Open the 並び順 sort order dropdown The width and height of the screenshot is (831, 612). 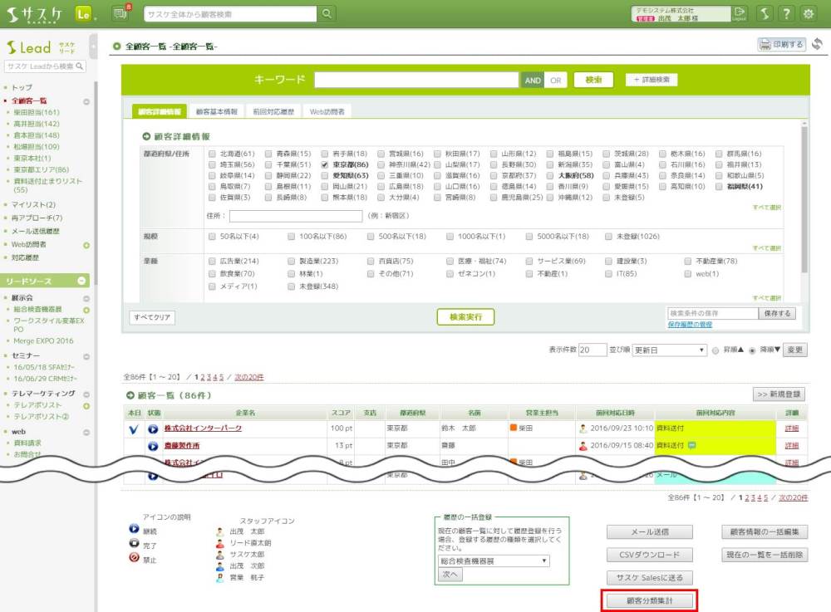669,350
